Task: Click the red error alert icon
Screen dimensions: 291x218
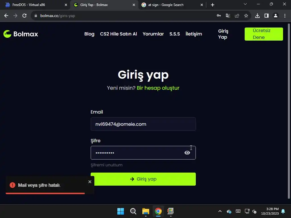Action: pyautogui.click(x=13, y=185)
